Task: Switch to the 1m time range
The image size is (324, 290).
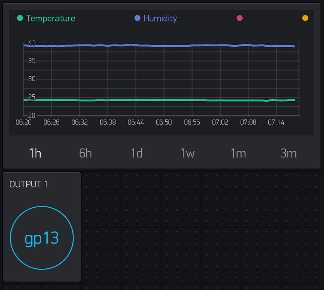Action: (x=238, y=153)
